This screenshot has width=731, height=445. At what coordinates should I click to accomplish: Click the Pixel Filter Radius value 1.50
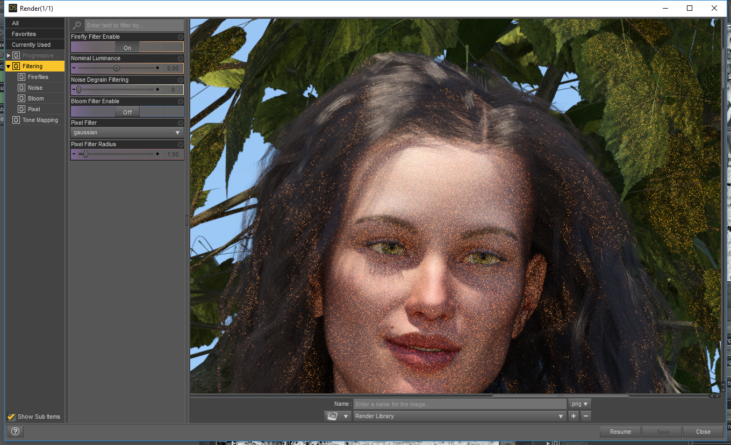pyautogui.click(x=173, y=155)
